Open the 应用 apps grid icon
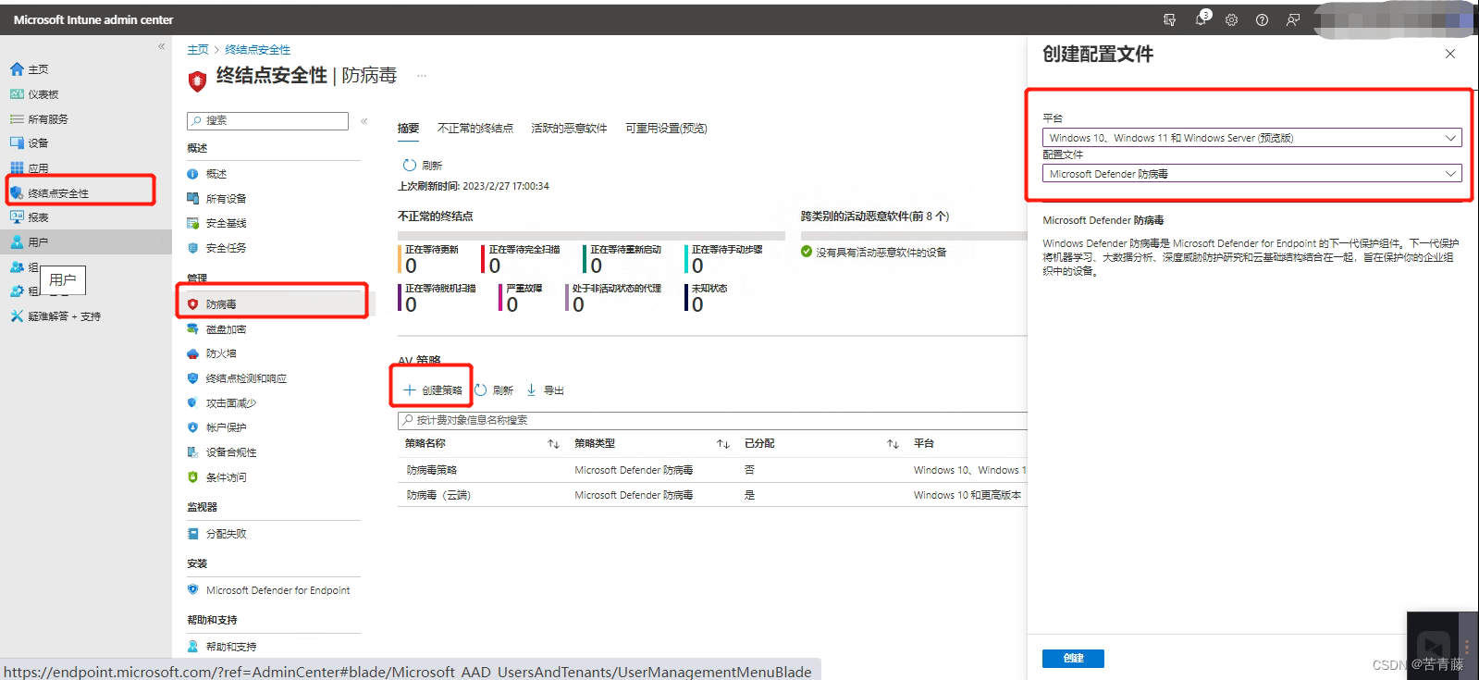 [x=17, y=168]
